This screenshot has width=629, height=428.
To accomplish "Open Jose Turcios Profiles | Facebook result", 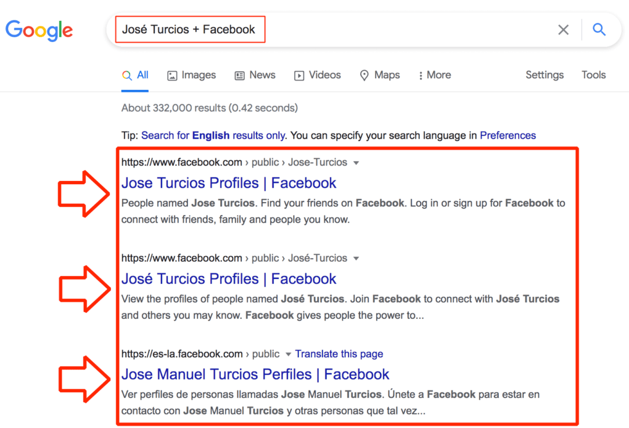I will tap(229, 183).
